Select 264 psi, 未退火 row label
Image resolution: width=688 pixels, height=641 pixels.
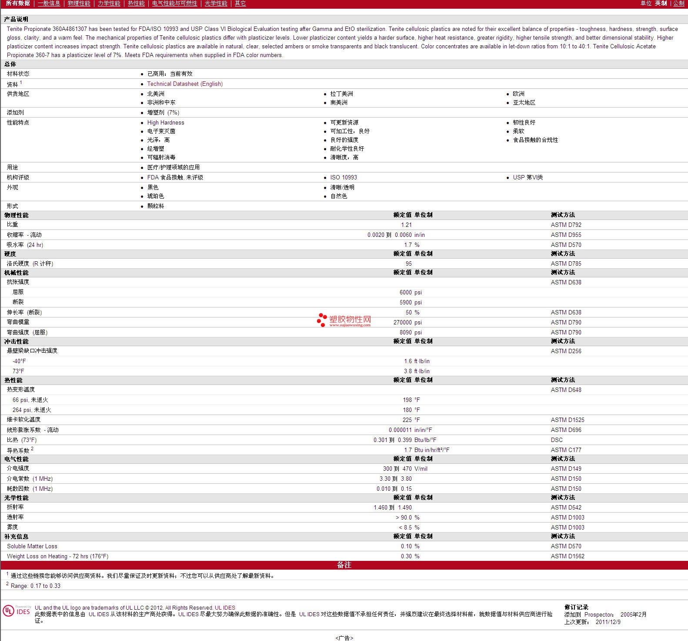32,410
